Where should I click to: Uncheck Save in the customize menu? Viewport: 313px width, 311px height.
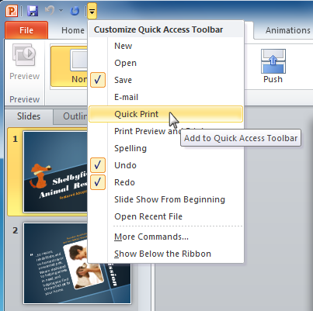coord(165,80)
